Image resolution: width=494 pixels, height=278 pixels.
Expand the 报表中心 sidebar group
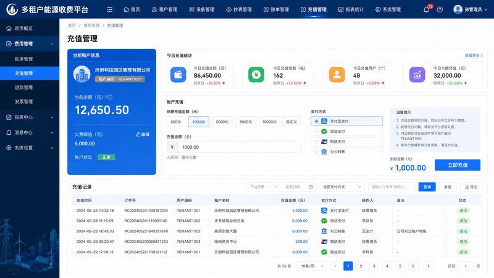tap(30, 117)
